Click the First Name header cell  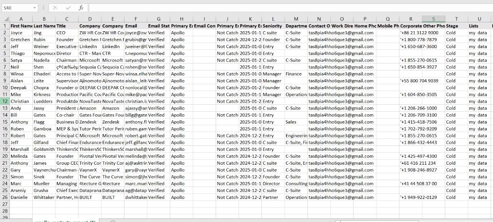pos(21,26)
